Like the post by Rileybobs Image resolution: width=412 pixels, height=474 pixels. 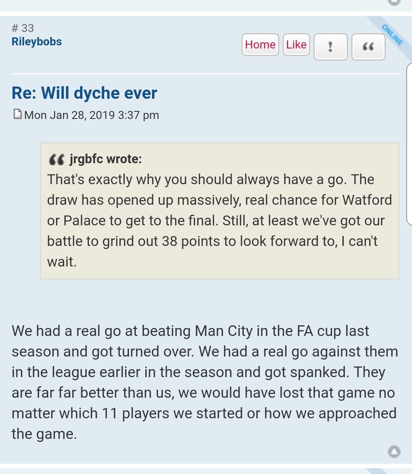(296, 45)
